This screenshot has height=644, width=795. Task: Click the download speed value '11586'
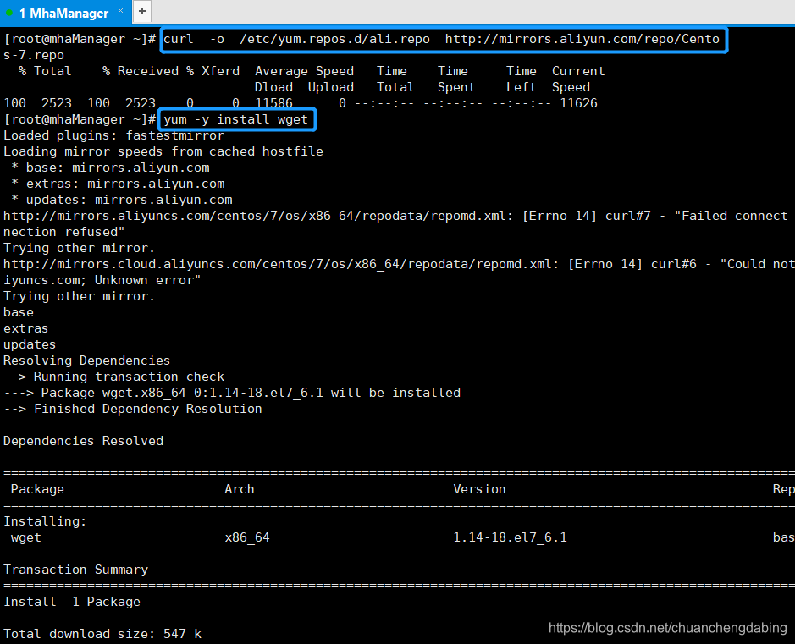273,104
